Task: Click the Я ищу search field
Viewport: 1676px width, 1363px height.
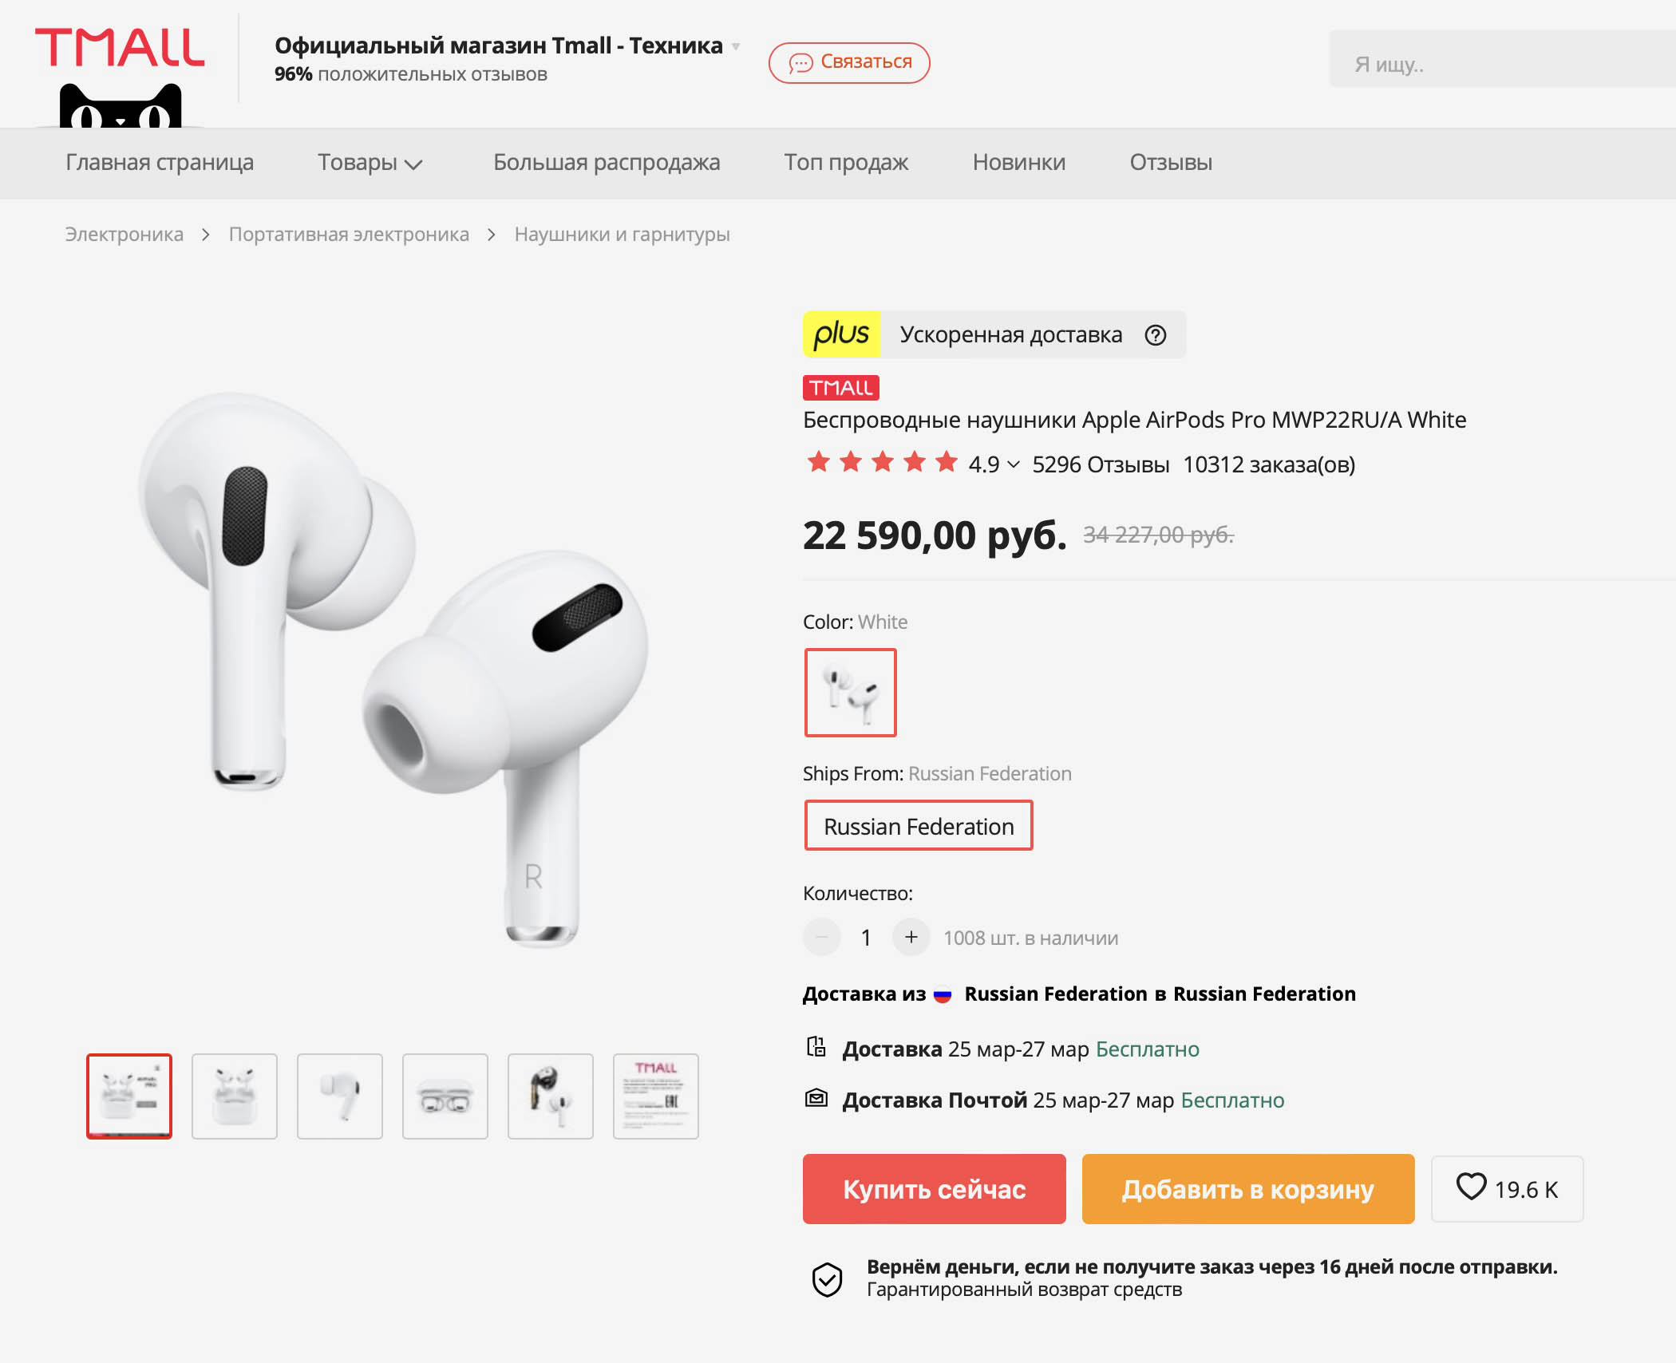Action: 1500,64
